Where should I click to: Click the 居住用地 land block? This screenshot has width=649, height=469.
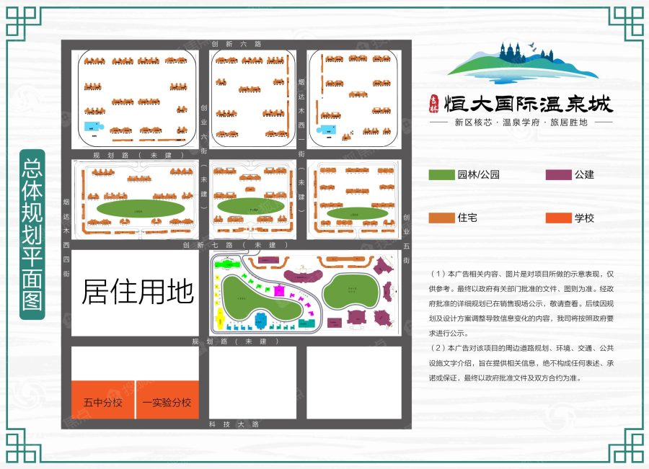pos(136,292)
